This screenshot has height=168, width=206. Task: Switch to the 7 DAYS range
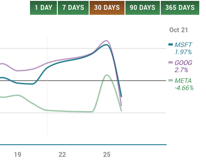[73, 8]
